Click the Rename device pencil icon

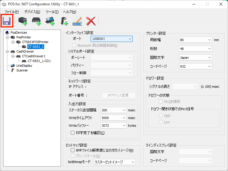(77, 21)
